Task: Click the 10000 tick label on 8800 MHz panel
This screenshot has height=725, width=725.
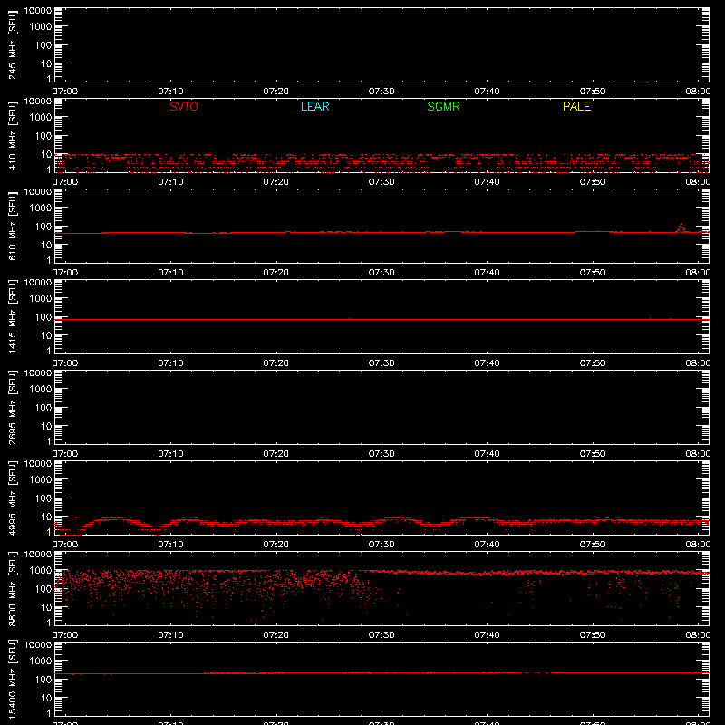Action: click(x=38, y=555)
